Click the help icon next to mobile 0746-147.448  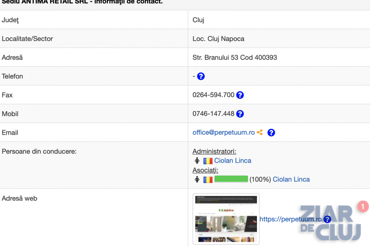(240, 114)
